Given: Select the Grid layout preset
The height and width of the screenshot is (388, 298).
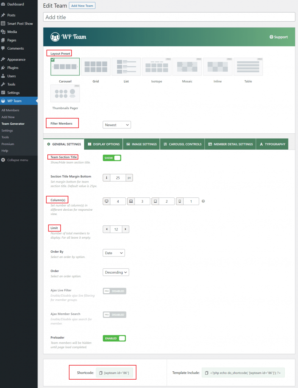Looking at the screenshot, I should click(96, 67).
